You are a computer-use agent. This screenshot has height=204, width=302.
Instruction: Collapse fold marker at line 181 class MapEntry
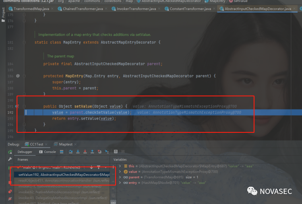[24, 42]
